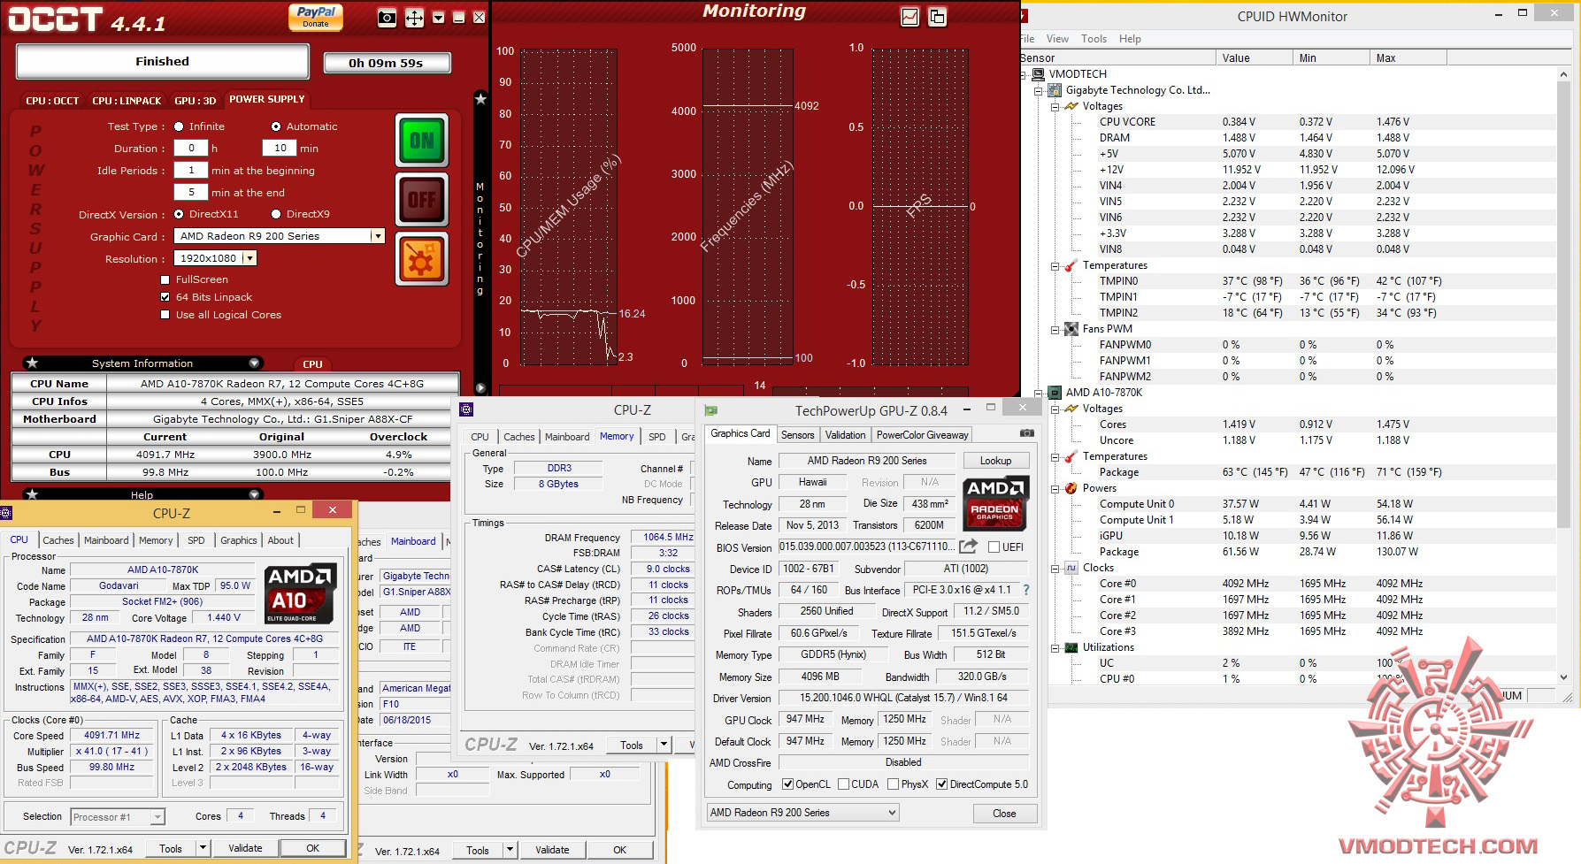Click the GPU-Z title bar app icon
Image resolution: width=1581 pixels, height=864 pixels.
[x=710, y=410]
